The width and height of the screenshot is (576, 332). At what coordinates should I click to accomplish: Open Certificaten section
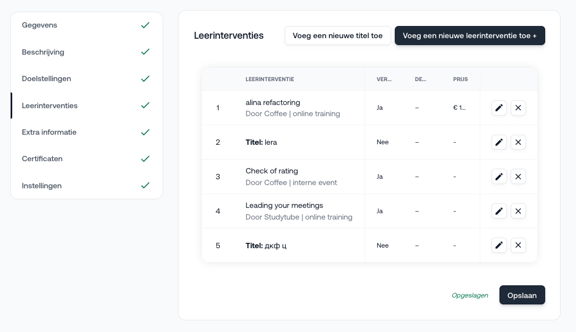(42, 159)
